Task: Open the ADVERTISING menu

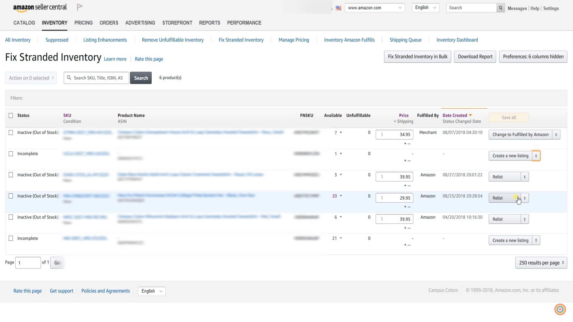Action: coord(140,23)
